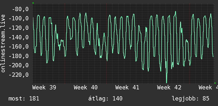Click the Week 39 axis label

point(44,88)
